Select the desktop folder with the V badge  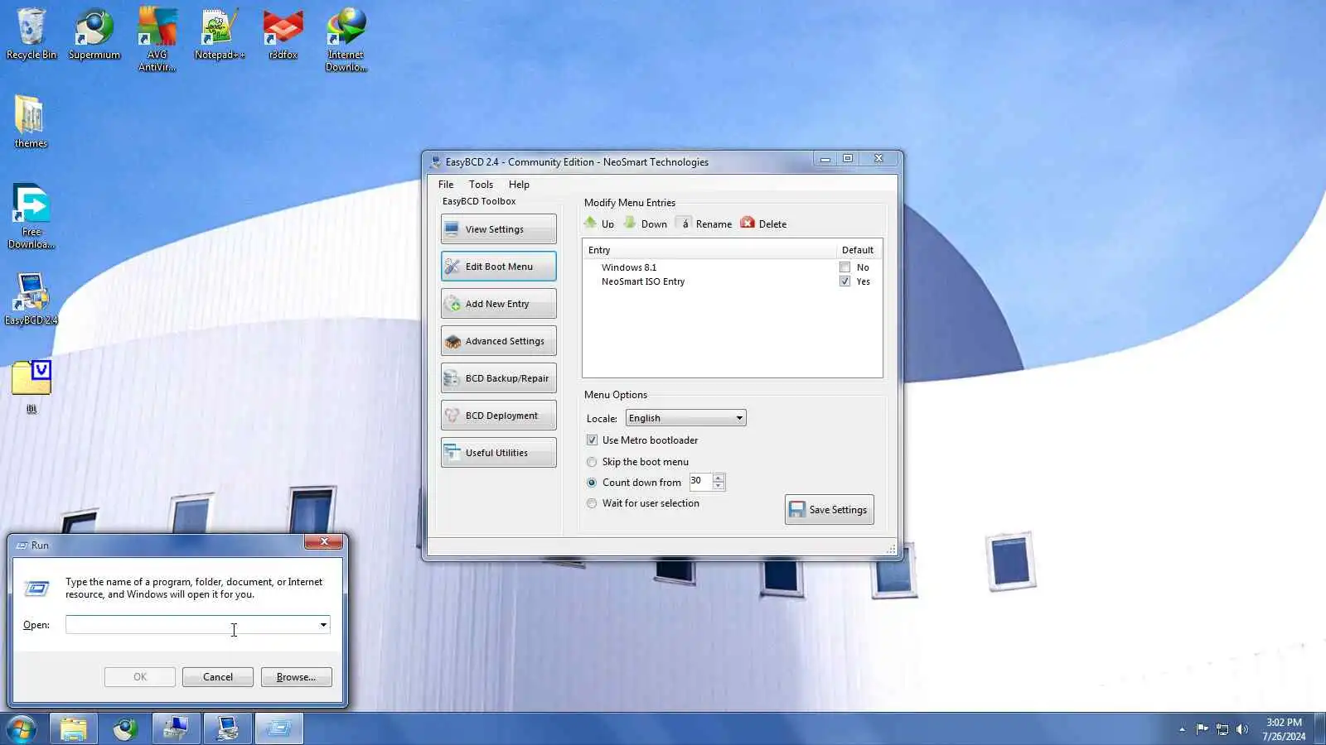tap(31, 387)
